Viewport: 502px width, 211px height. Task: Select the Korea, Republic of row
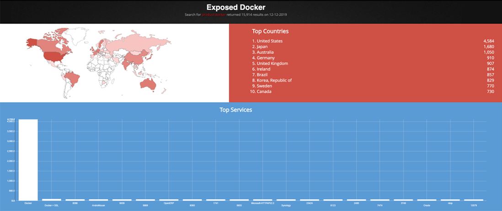373,80
